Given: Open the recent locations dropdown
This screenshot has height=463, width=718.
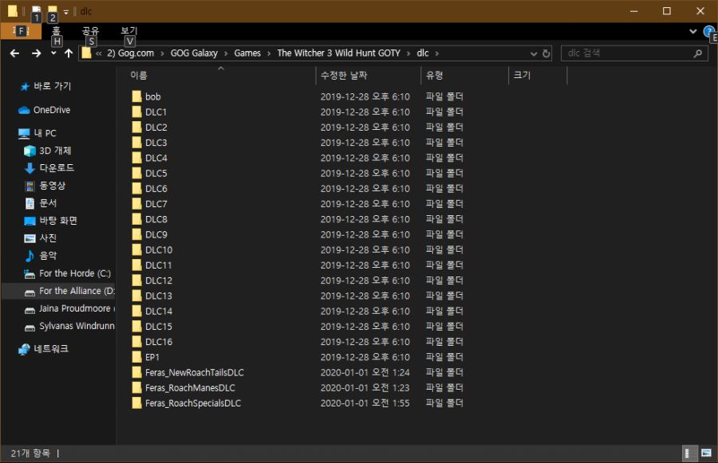Looking at the screenshot, I should coord(53,53).
